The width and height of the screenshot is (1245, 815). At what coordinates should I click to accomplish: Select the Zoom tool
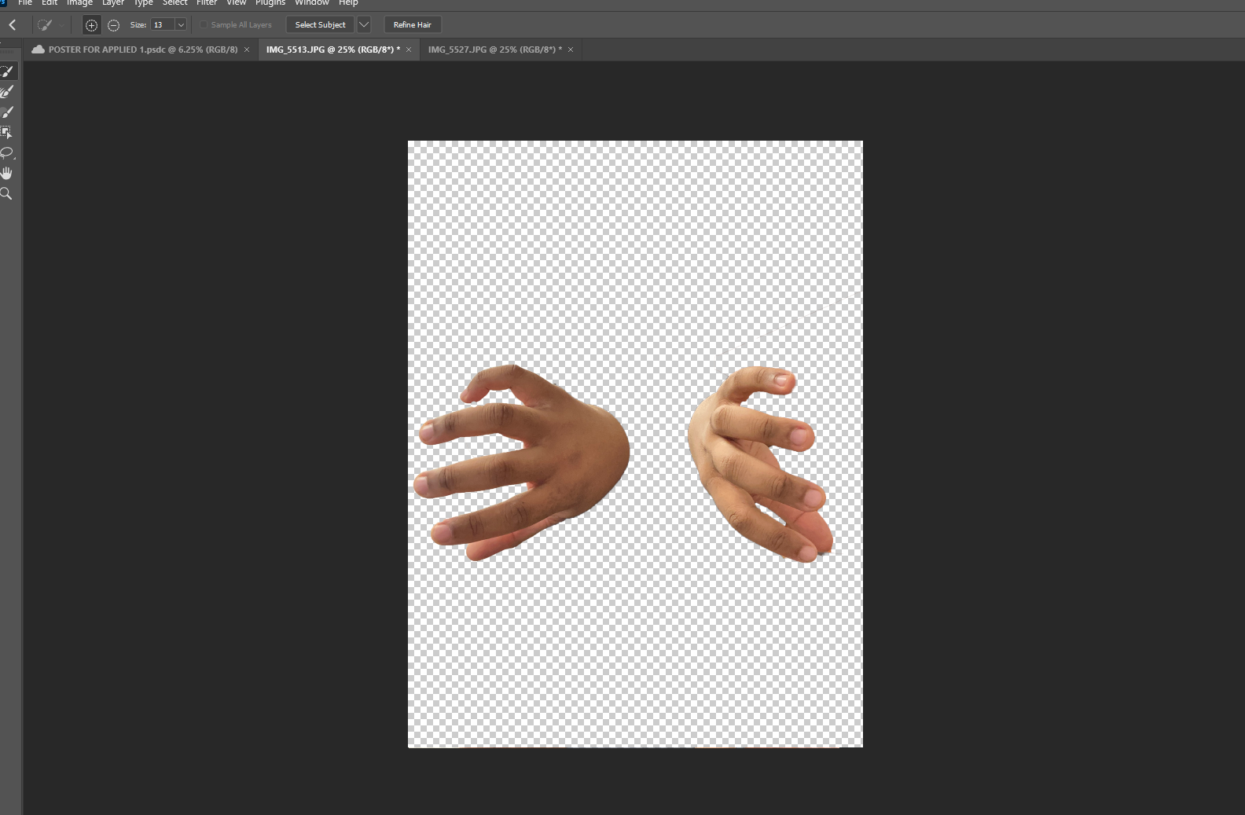(x=7, y=193)
